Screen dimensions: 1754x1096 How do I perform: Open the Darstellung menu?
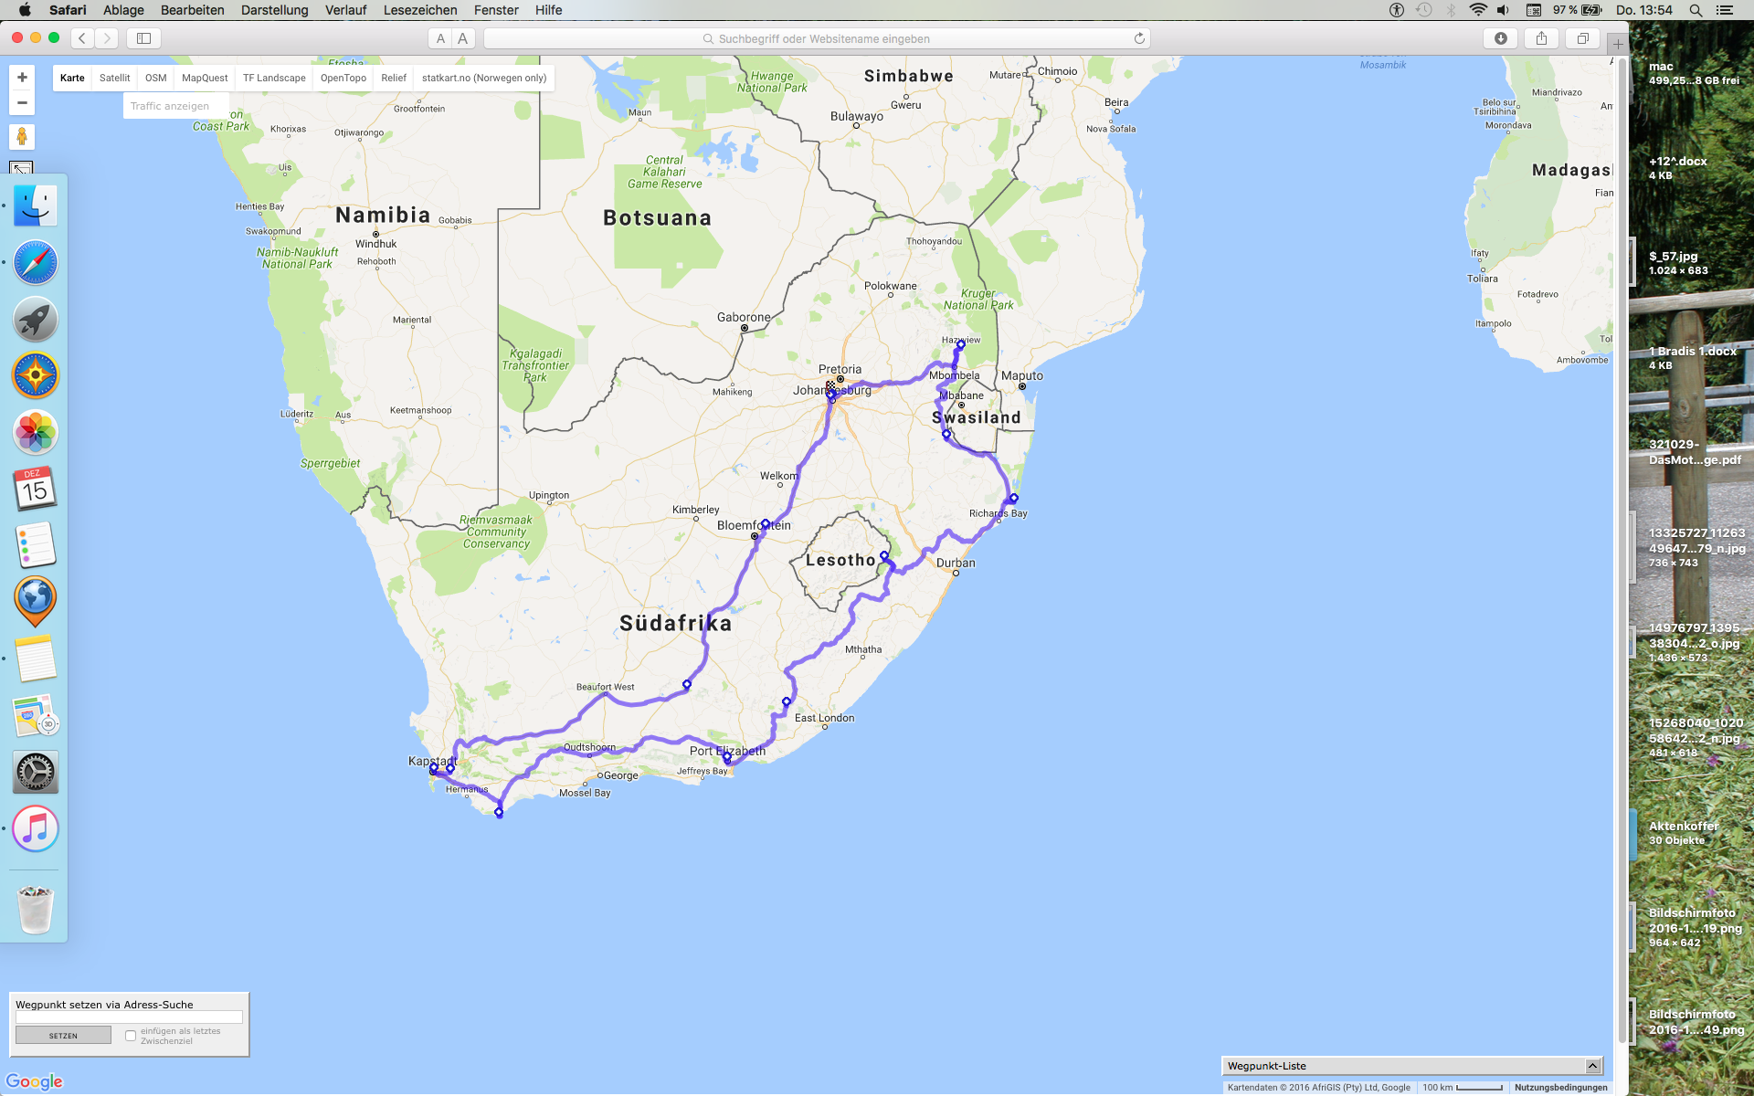274,10
